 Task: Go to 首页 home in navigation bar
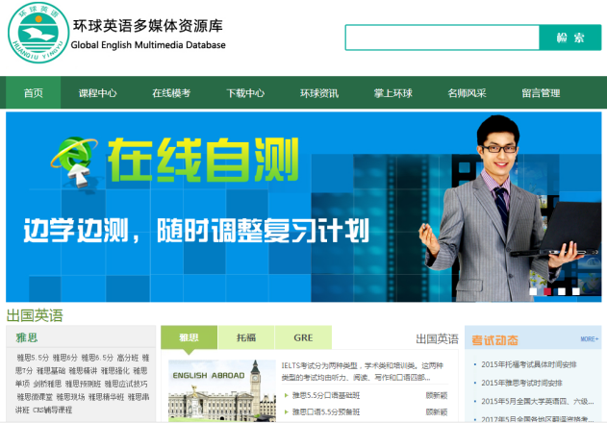point(34,93)
